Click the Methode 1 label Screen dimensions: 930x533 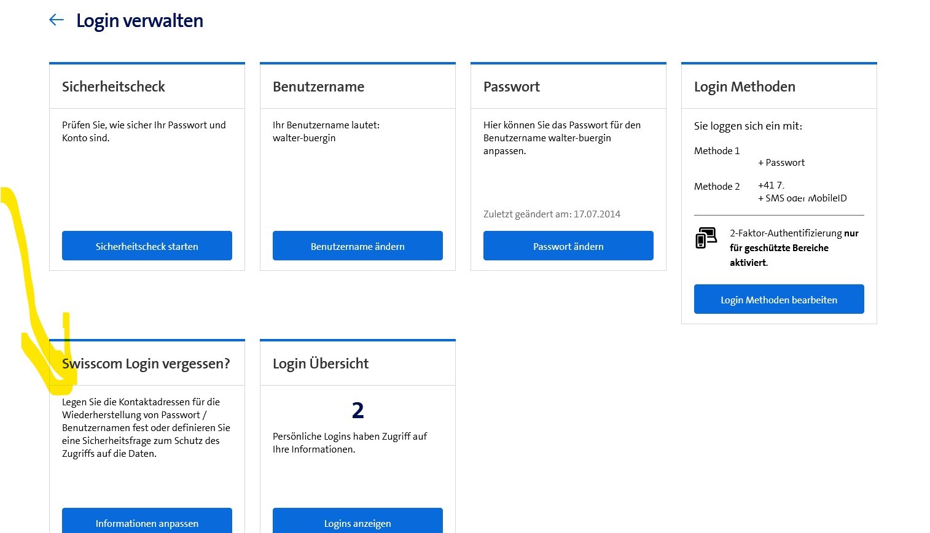717,151
